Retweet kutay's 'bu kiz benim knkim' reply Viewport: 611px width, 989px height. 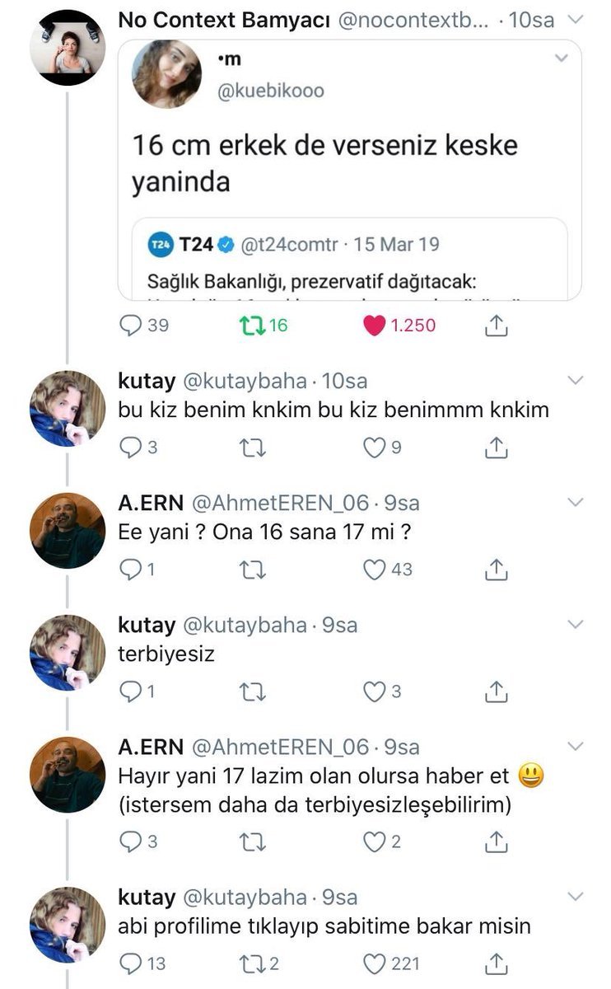[256, 448]
